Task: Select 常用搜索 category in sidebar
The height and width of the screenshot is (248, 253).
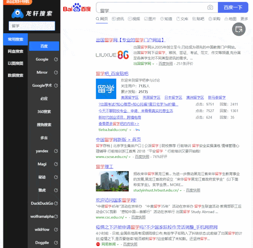Action: coord(15,39)
